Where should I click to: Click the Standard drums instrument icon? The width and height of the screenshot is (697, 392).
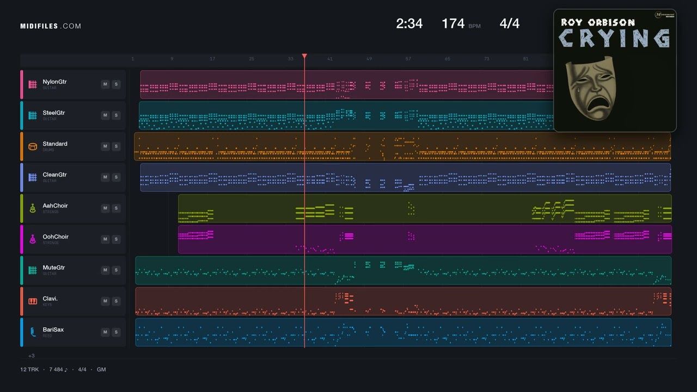[x=33, y=146]
